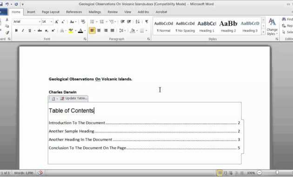This screenshot has width=293, height=177.
Task: Open the References tab
Action: (x=74, y=12)
